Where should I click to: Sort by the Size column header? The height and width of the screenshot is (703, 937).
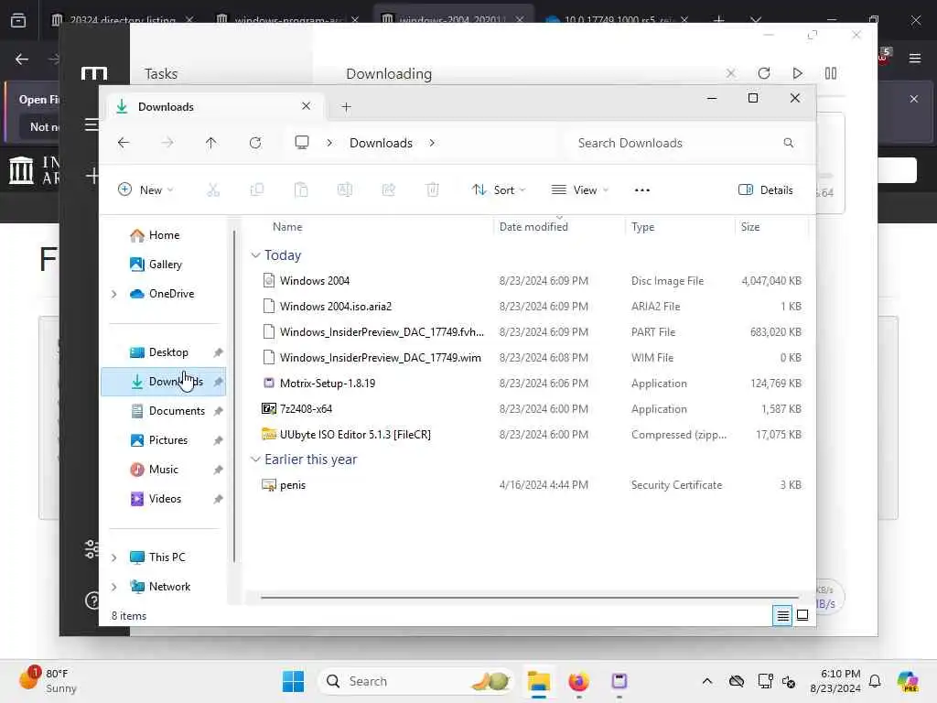tap(750, 227)
